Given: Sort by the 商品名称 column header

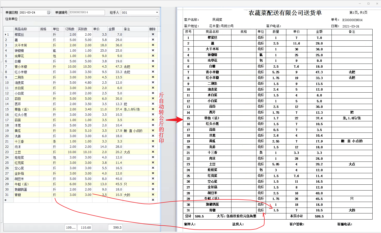Looking at the screenshot, I should [x=26, y=29].
